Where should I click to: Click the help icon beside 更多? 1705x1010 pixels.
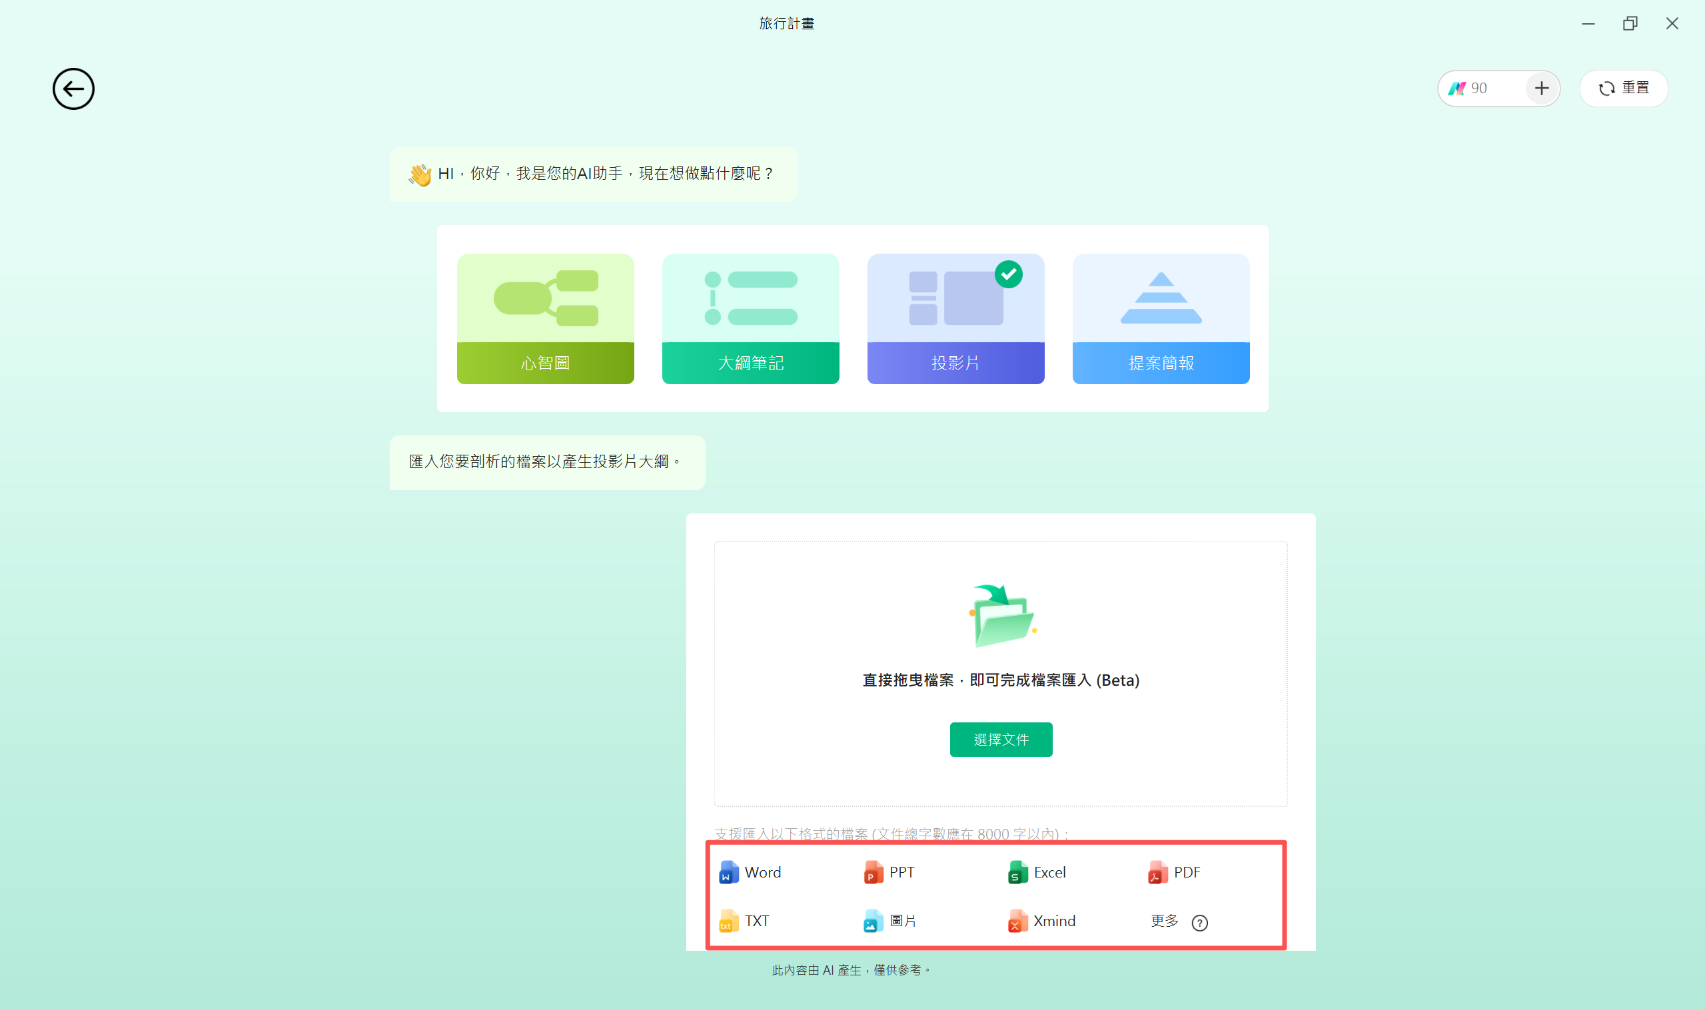point(1201,923)
